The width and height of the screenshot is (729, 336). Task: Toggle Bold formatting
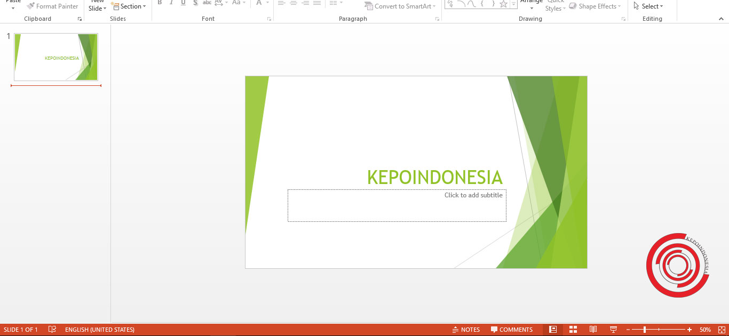click(x=160, y=3)
